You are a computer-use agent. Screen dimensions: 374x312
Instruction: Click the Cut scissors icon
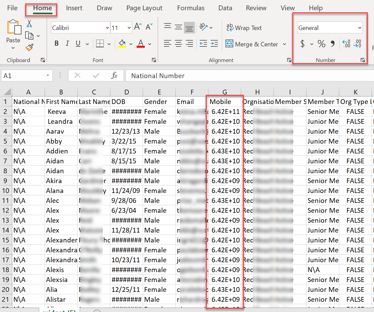[29, 24]
